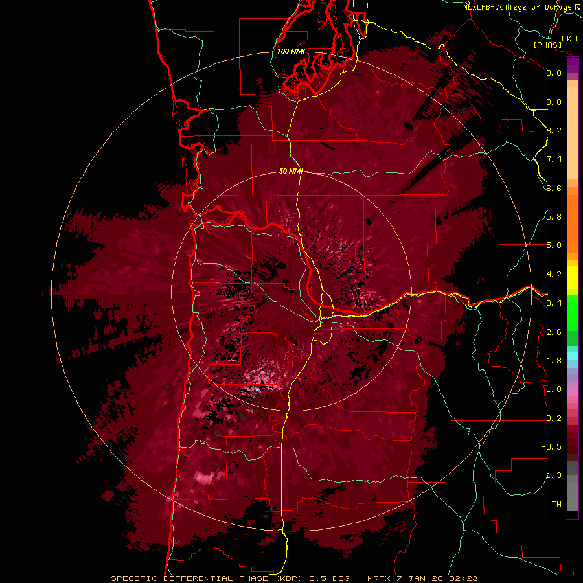Click the bright green segment of the color scale
This screenshot has width=583, height=583.
572,312
